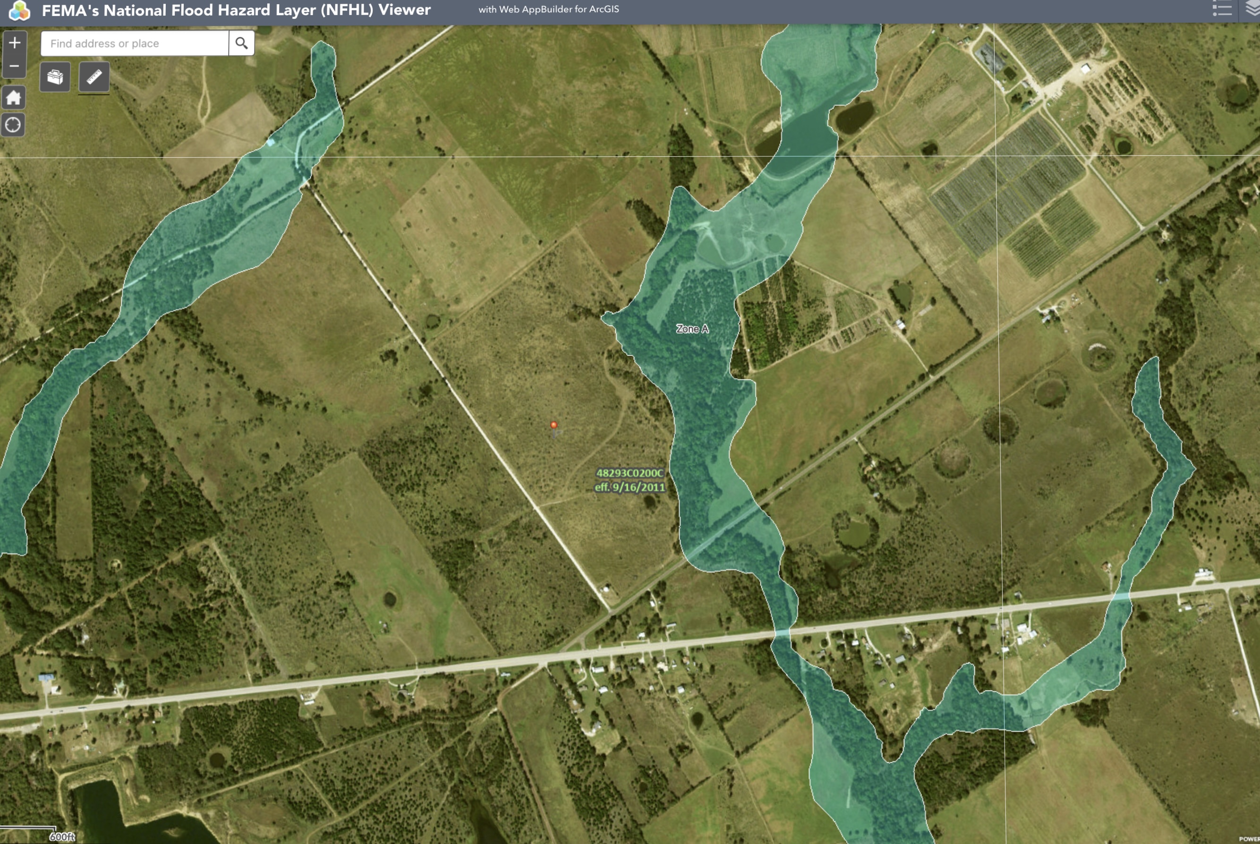
Task: Find my location with crosshair button
Action: point(13,126)
